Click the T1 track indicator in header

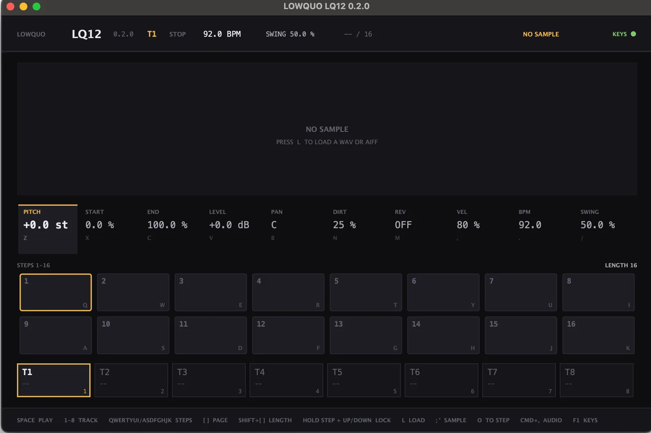152,34
